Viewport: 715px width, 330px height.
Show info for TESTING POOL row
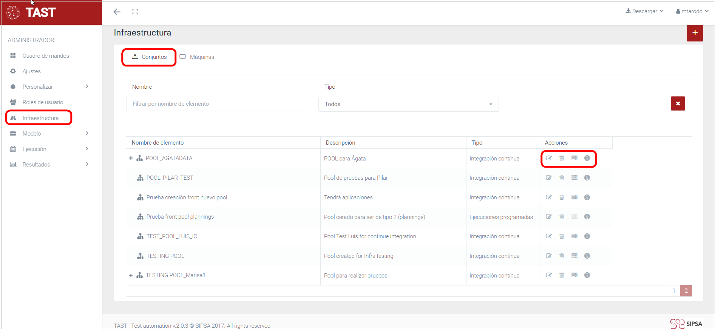[x=587, y=256]
